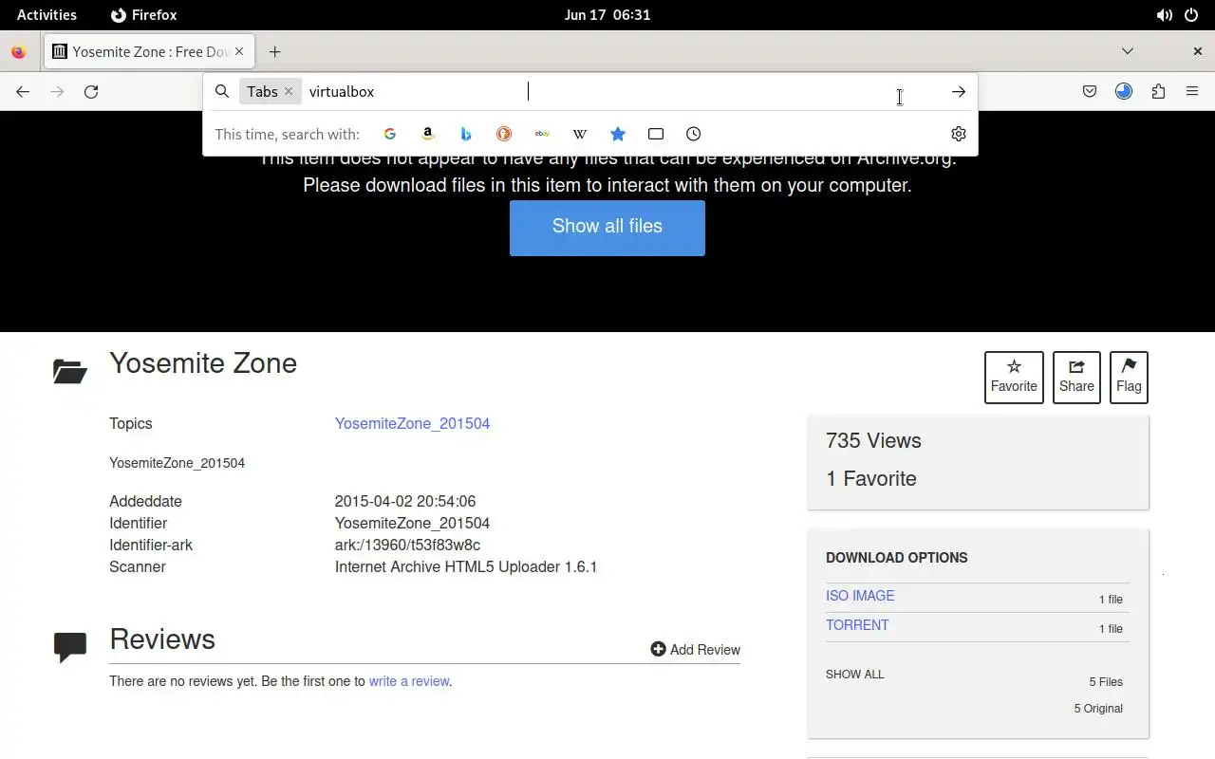Open Pocket save icon
The height and width of the screenshot is (759, 1215).
pyautogui.click(x=1090, y=92)
